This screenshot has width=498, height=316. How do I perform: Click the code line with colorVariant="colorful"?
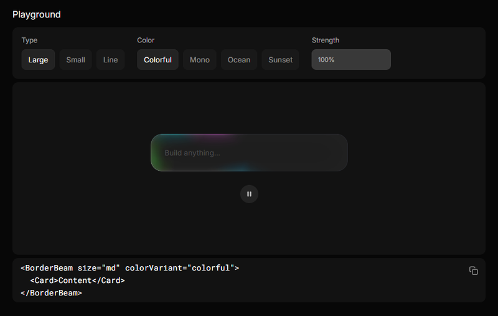pos(130,268)
